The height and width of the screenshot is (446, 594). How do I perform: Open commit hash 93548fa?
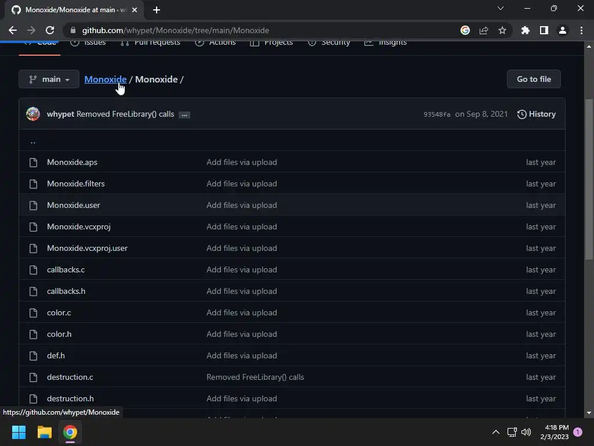[x=437, y=114]
